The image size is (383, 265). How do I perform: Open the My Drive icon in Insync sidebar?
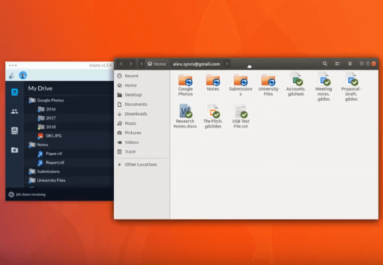[x=15, y=92]
